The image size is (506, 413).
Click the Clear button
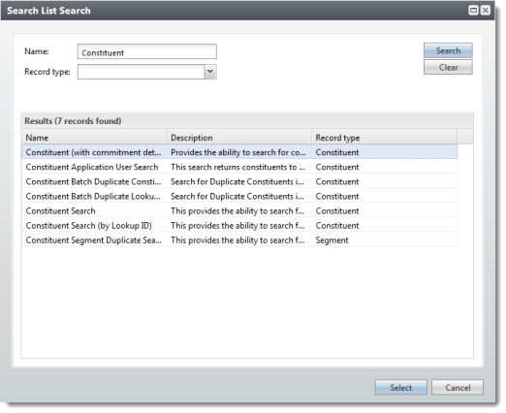(x=448, y=67)
